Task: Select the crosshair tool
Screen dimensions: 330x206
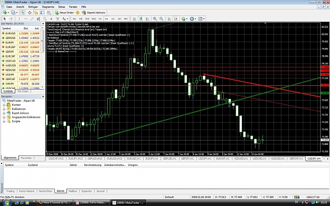Action: (12, 19)
